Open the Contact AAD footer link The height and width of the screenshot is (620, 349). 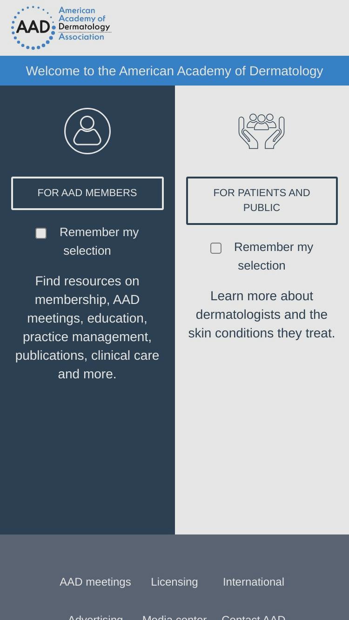click(x=254, y=616)
